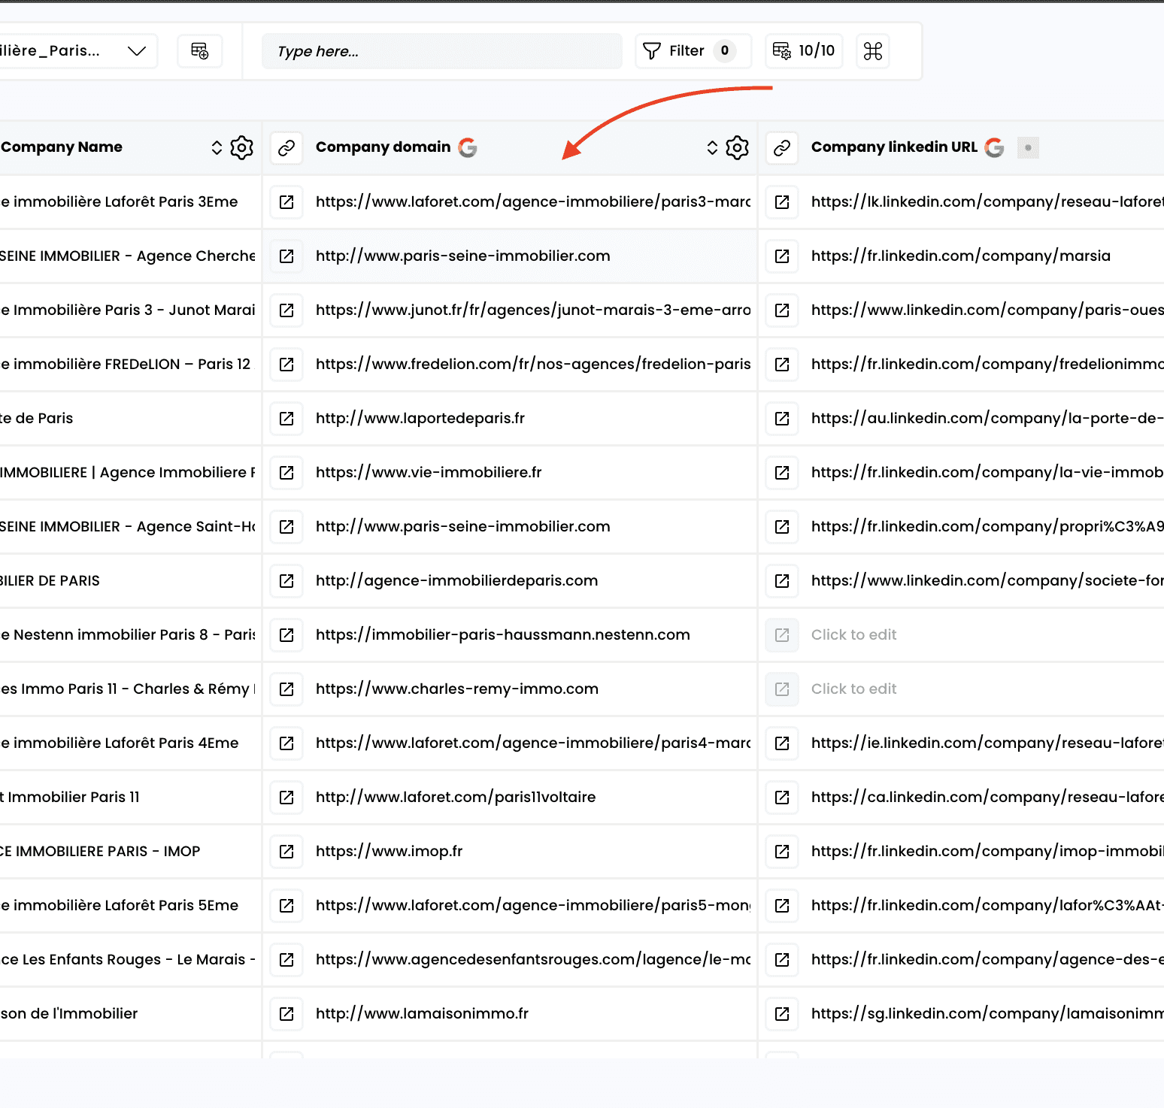Open external link for laforet paris5 domain
Viewport: 1164px width, 1108px height.
[286, 905]
